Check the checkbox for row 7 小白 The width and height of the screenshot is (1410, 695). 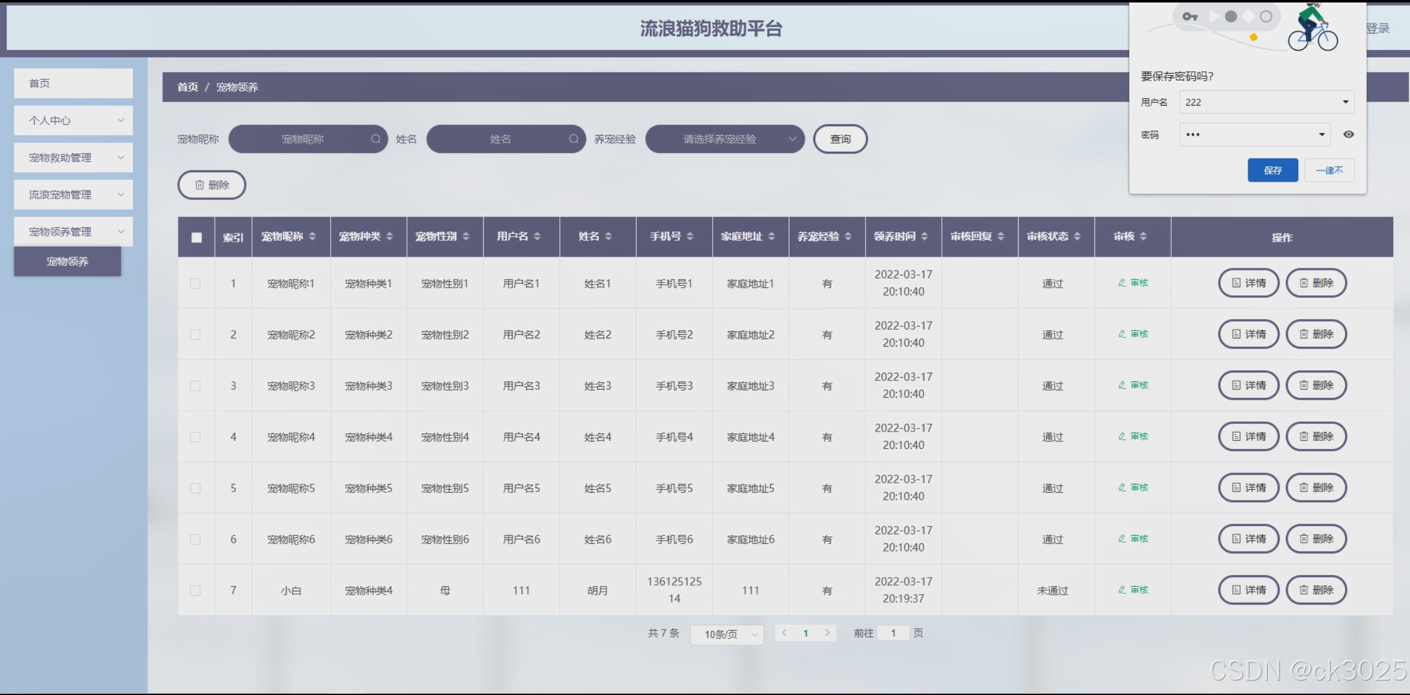[195, 591]
